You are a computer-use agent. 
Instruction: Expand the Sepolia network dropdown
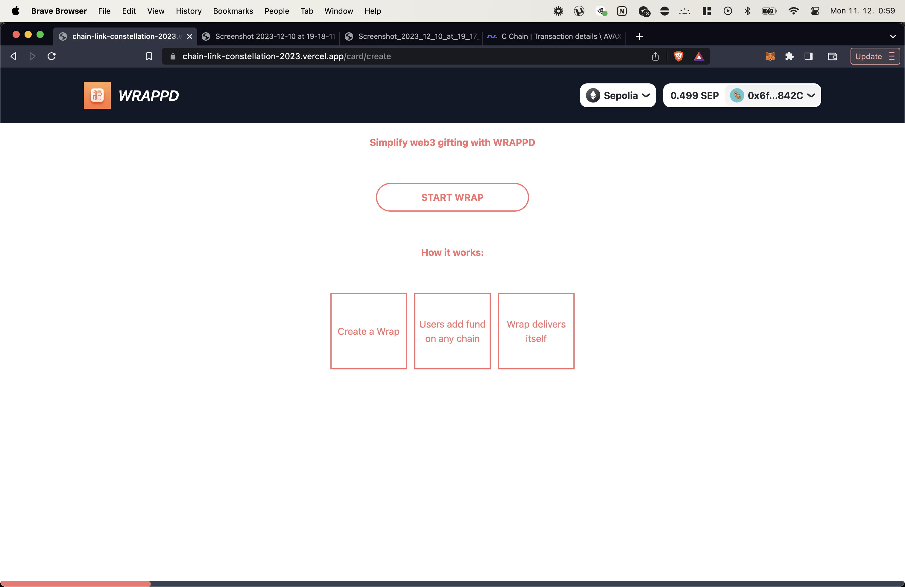coord(617,95)
